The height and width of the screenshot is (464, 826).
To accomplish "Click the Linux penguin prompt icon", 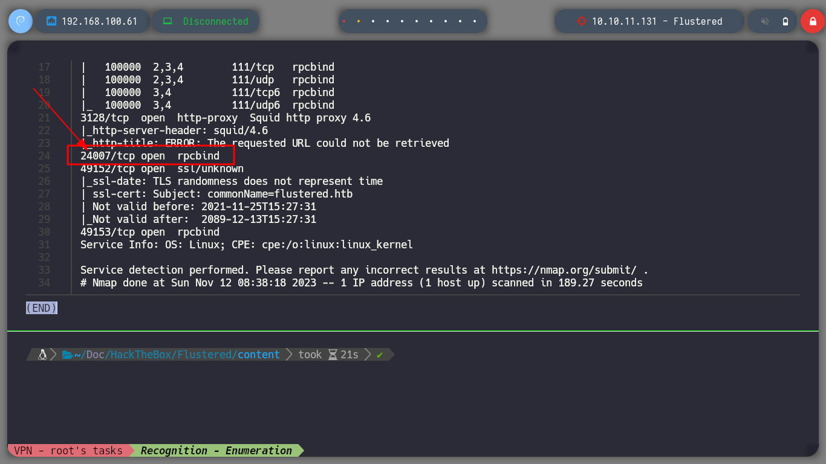I will pos(42,355).
